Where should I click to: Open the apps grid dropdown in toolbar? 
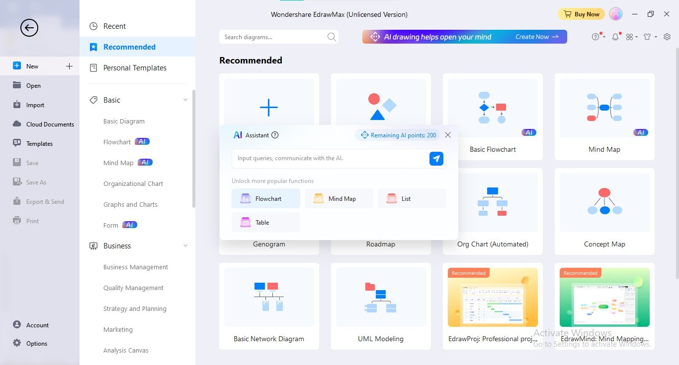click(632, 37)
